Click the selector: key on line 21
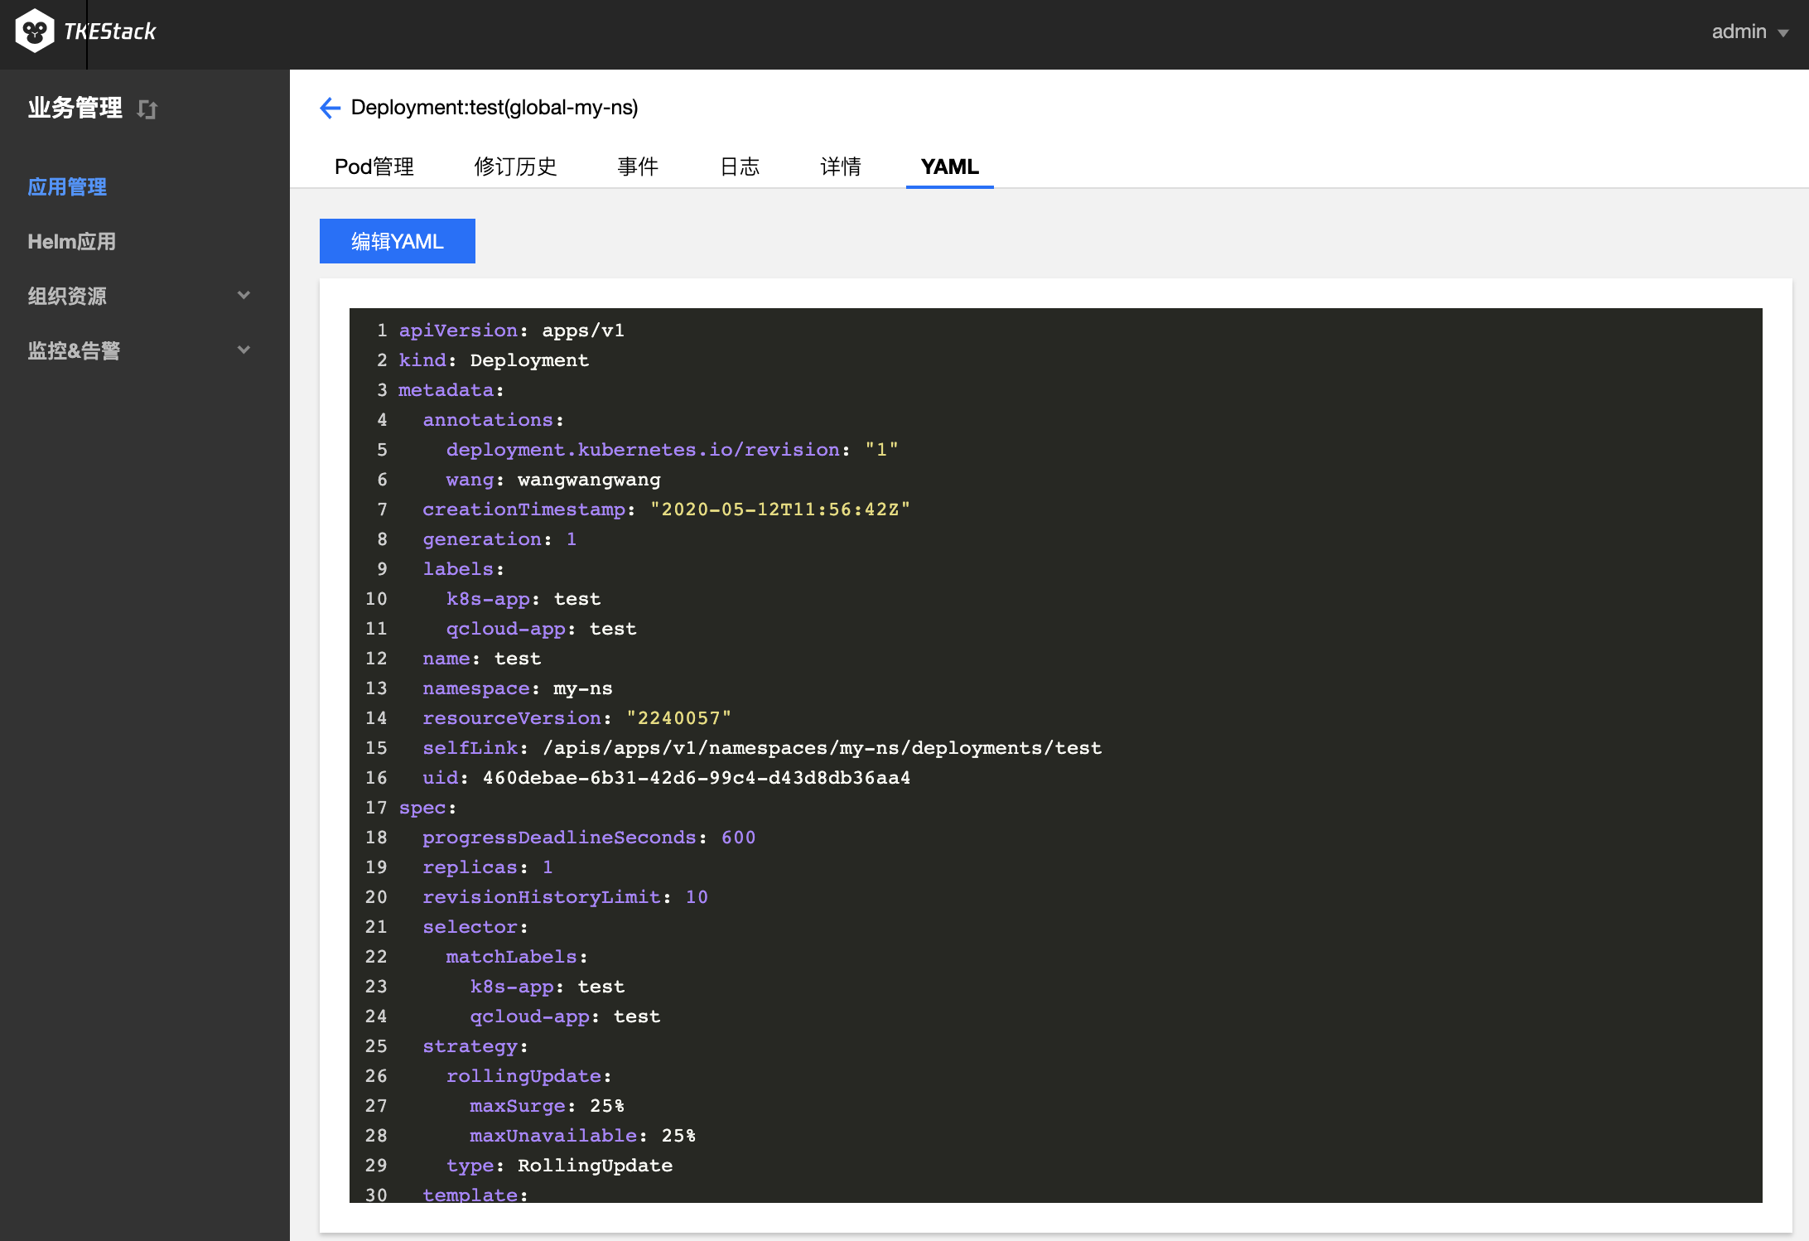The width and height of the screenshot is (1809, 1241). coord(475,927)
